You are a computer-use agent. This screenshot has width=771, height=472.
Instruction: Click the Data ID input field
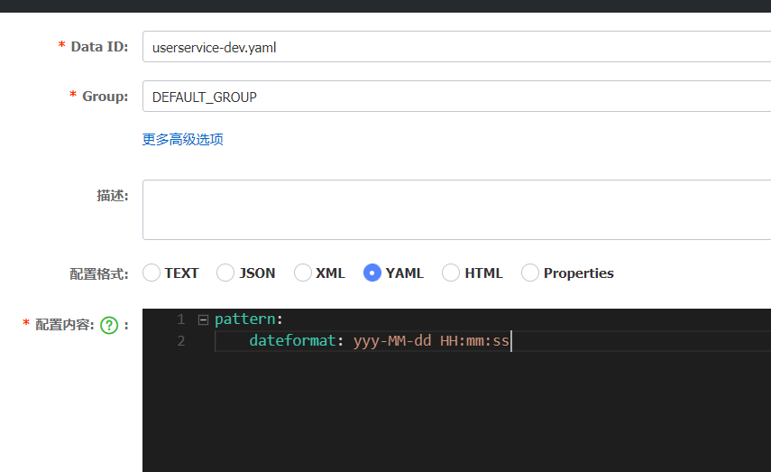[x=457, y=47]
